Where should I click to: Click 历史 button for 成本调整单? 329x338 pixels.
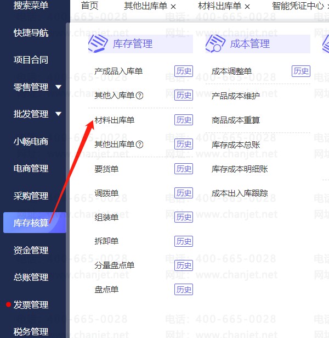coord(301,71)
